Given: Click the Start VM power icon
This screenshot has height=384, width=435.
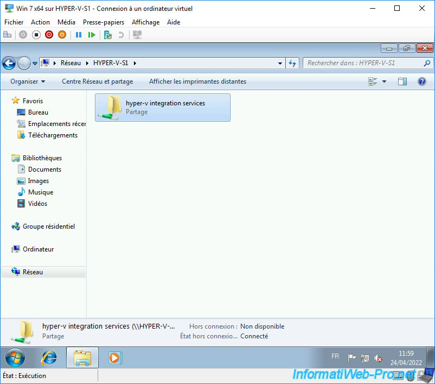Looking at the screenshot, I should click(23, 35).
